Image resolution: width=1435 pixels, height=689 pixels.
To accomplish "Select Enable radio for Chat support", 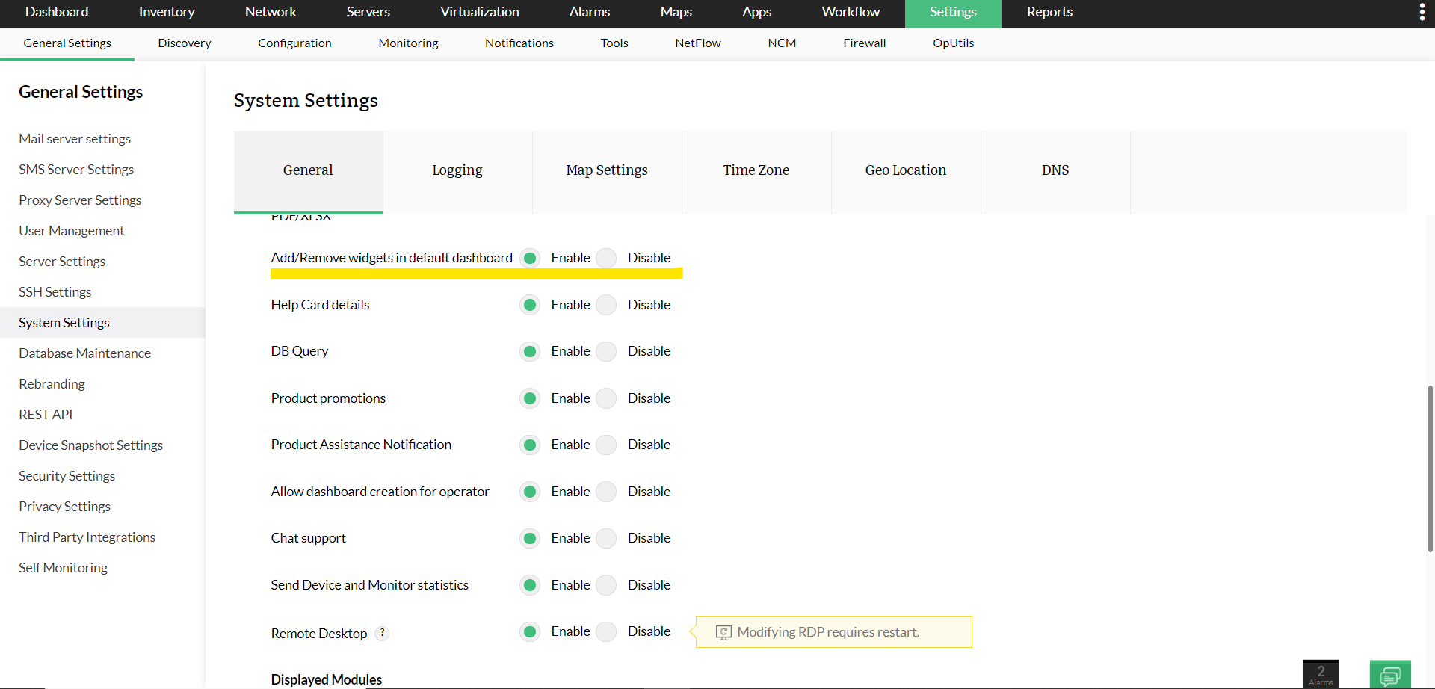I will pyautogui.click(x=530, y=538).
